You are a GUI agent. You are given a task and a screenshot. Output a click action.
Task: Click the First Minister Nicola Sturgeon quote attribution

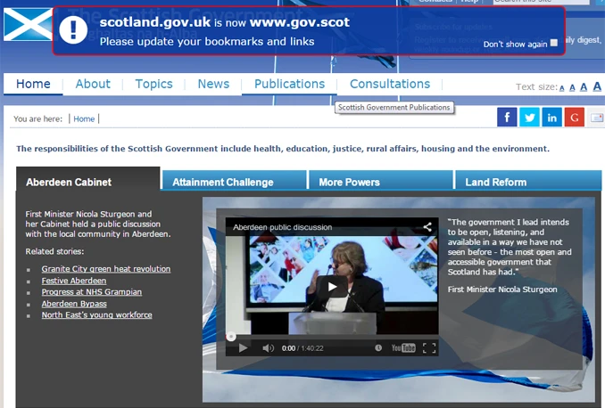(x=502, y=290)
